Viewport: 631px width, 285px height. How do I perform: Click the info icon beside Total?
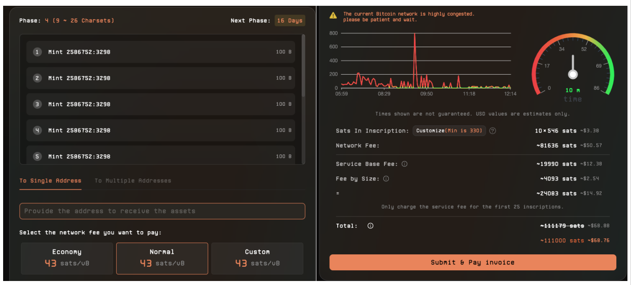(370, 226)
